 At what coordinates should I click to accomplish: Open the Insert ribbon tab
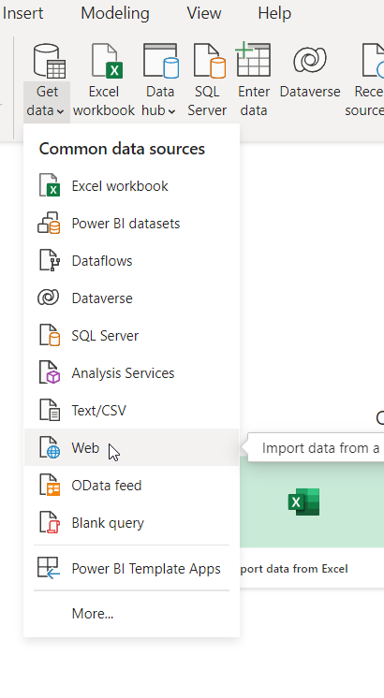pos(22,13)
